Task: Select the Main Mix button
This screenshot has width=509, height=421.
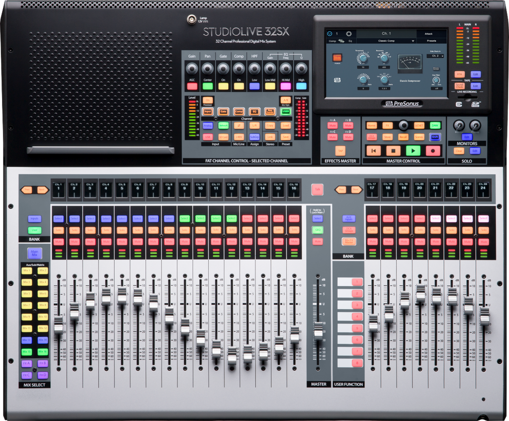Action: point(34,253)
